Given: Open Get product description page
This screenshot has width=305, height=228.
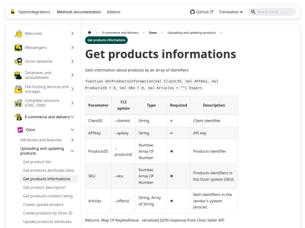Looking at the screenshot, I should click(x=44, y=187).
